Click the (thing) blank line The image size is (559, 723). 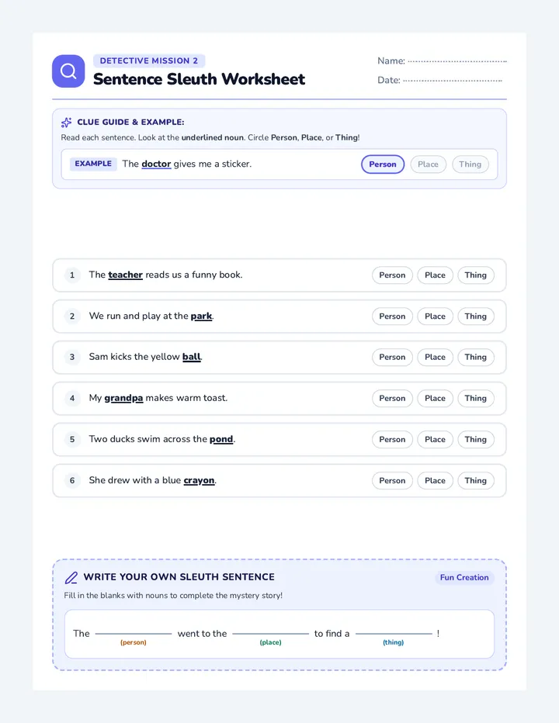pyautogui.click(x=394, y=634)
